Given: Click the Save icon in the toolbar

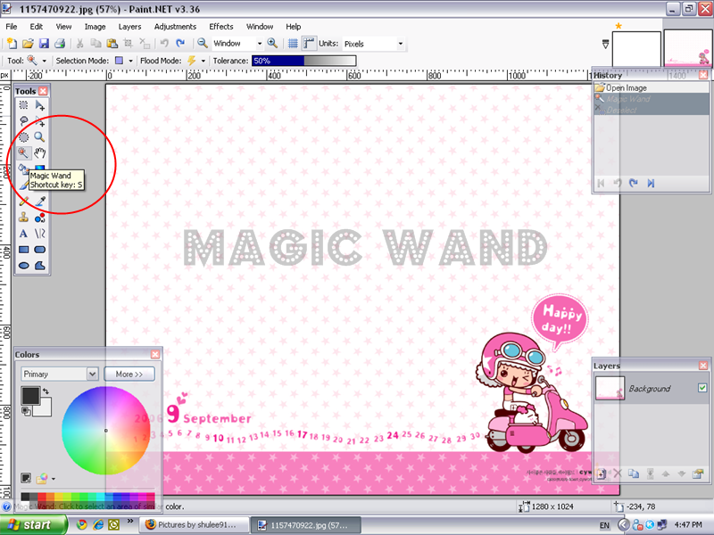Looking at the screenshot, I should click(x=43, y=43).
